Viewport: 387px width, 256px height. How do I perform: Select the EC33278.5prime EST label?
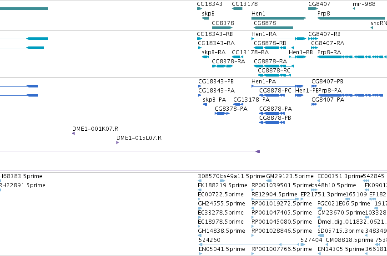221,213
